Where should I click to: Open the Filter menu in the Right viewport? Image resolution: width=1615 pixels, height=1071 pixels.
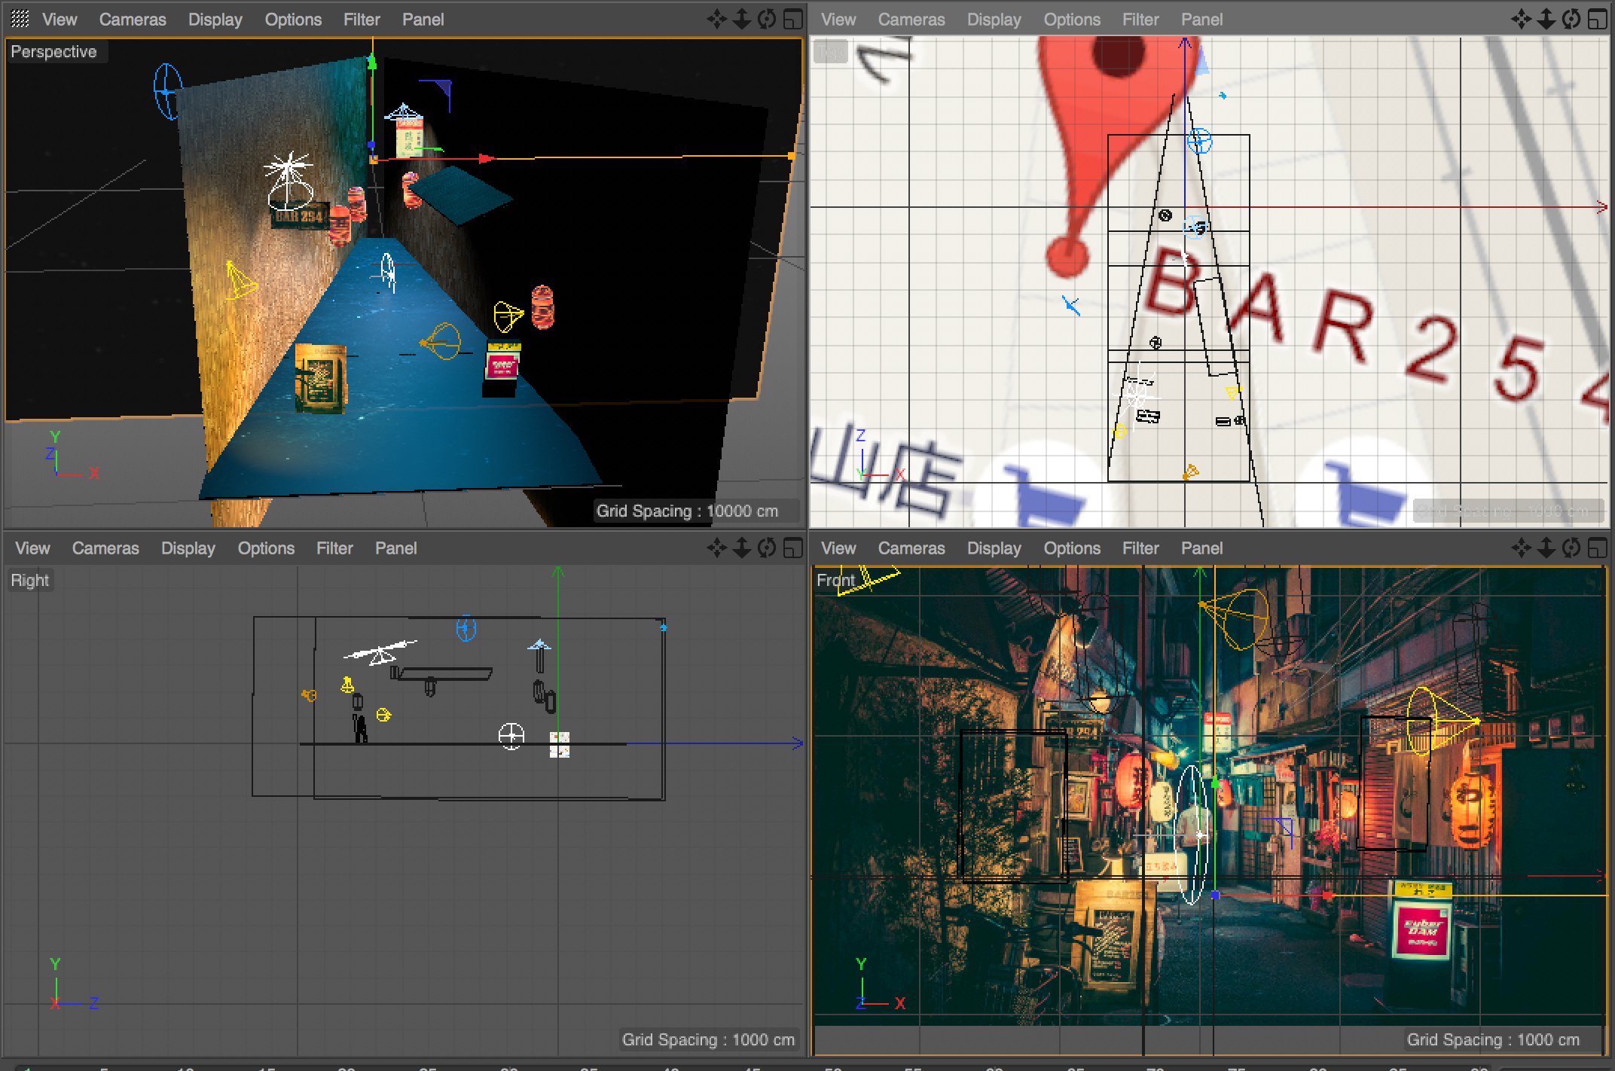(x=334, y=548)
